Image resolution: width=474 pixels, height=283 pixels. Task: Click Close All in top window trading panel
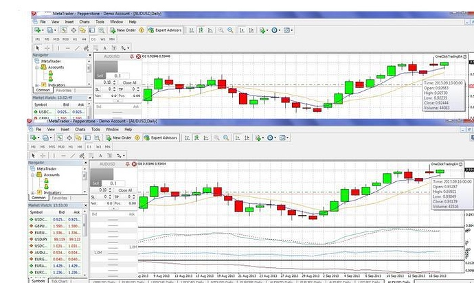point(129,82)
